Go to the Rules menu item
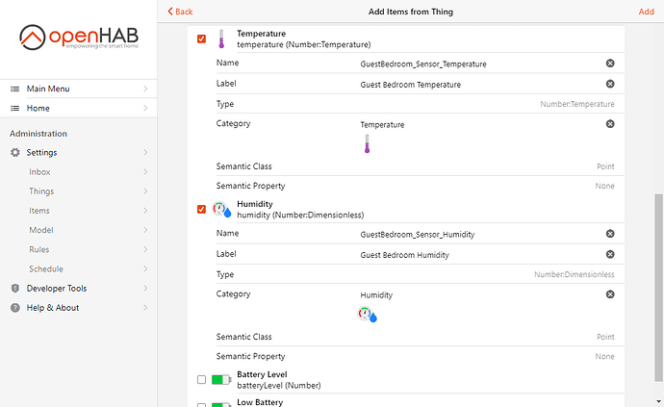 [x=39, y=249]
